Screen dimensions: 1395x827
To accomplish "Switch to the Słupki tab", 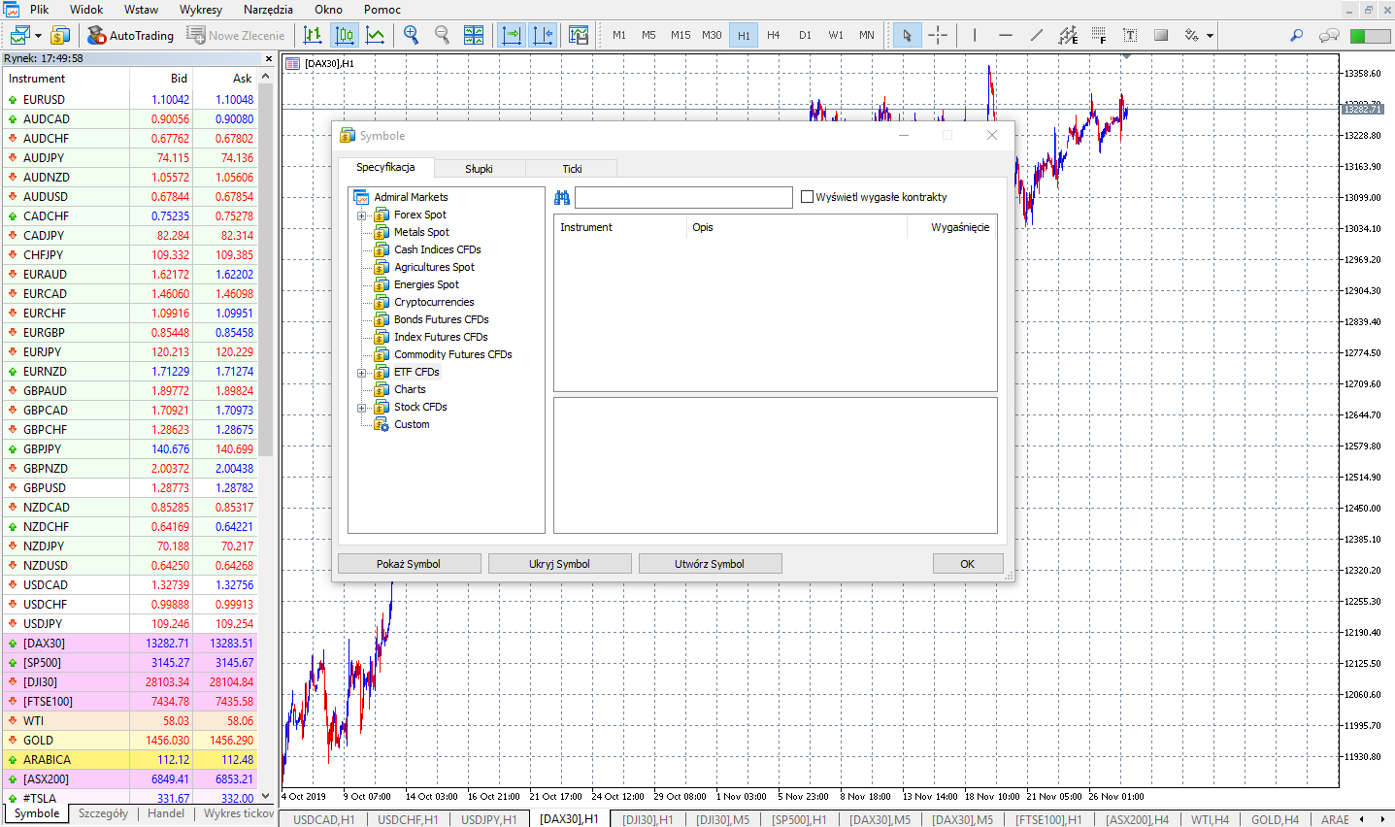I will click(479, 169).
